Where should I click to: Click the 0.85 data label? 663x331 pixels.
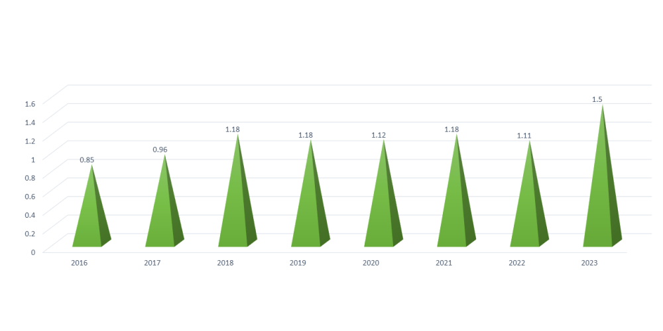(87, 160)
